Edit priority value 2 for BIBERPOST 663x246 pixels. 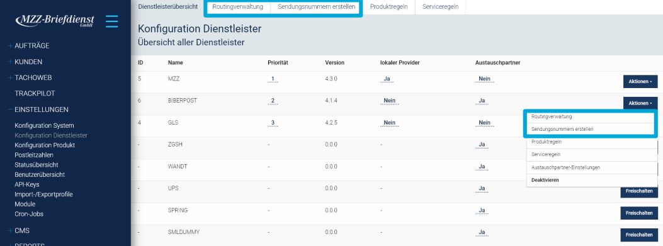coord(273,101)
